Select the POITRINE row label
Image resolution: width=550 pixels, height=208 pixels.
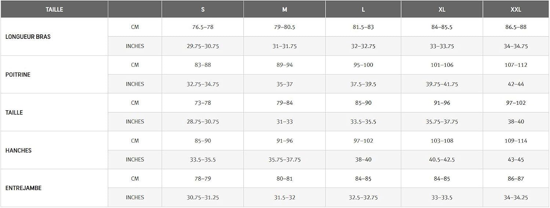[x=18, y=75]
